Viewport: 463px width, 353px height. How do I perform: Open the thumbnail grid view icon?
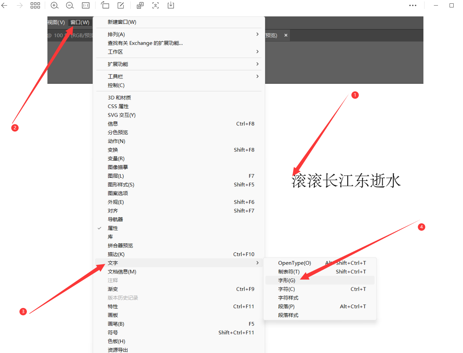[35, 5]
